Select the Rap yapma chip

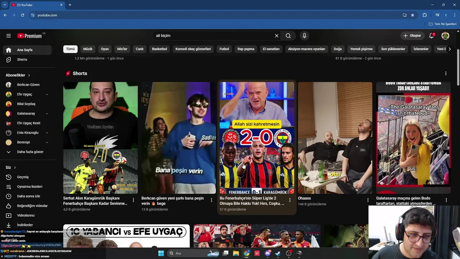click(246, 49)
